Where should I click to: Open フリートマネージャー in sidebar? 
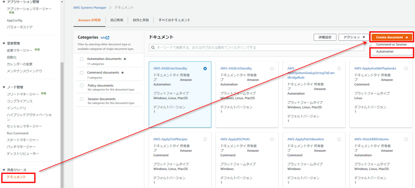(x=23, y=94)
